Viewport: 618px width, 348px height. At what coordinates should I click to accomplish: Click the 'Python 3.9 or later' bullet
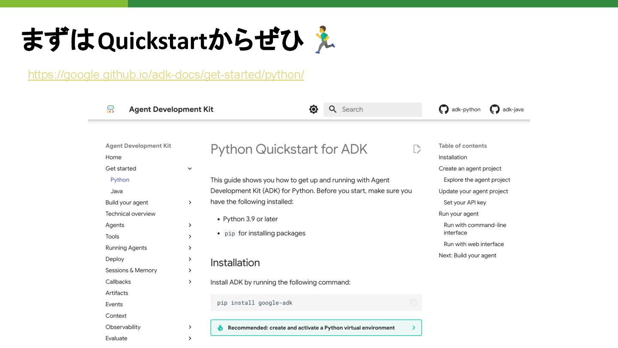coord(251,219)
